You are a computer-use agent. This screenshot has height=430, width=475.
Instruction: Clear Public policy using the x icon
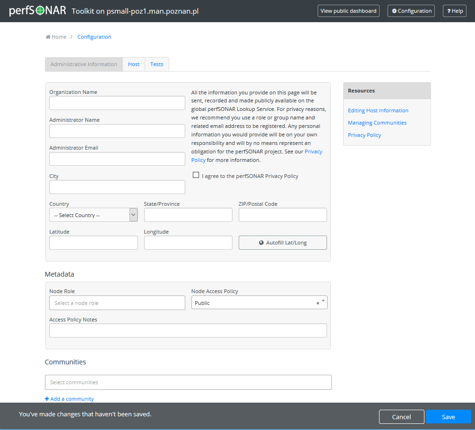[x=317, y=302]
